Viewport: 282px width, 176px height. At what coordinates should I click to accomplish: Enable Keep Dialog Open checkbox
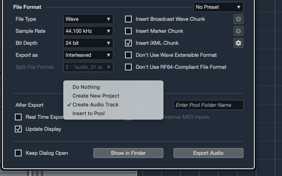tap(18, 153)
